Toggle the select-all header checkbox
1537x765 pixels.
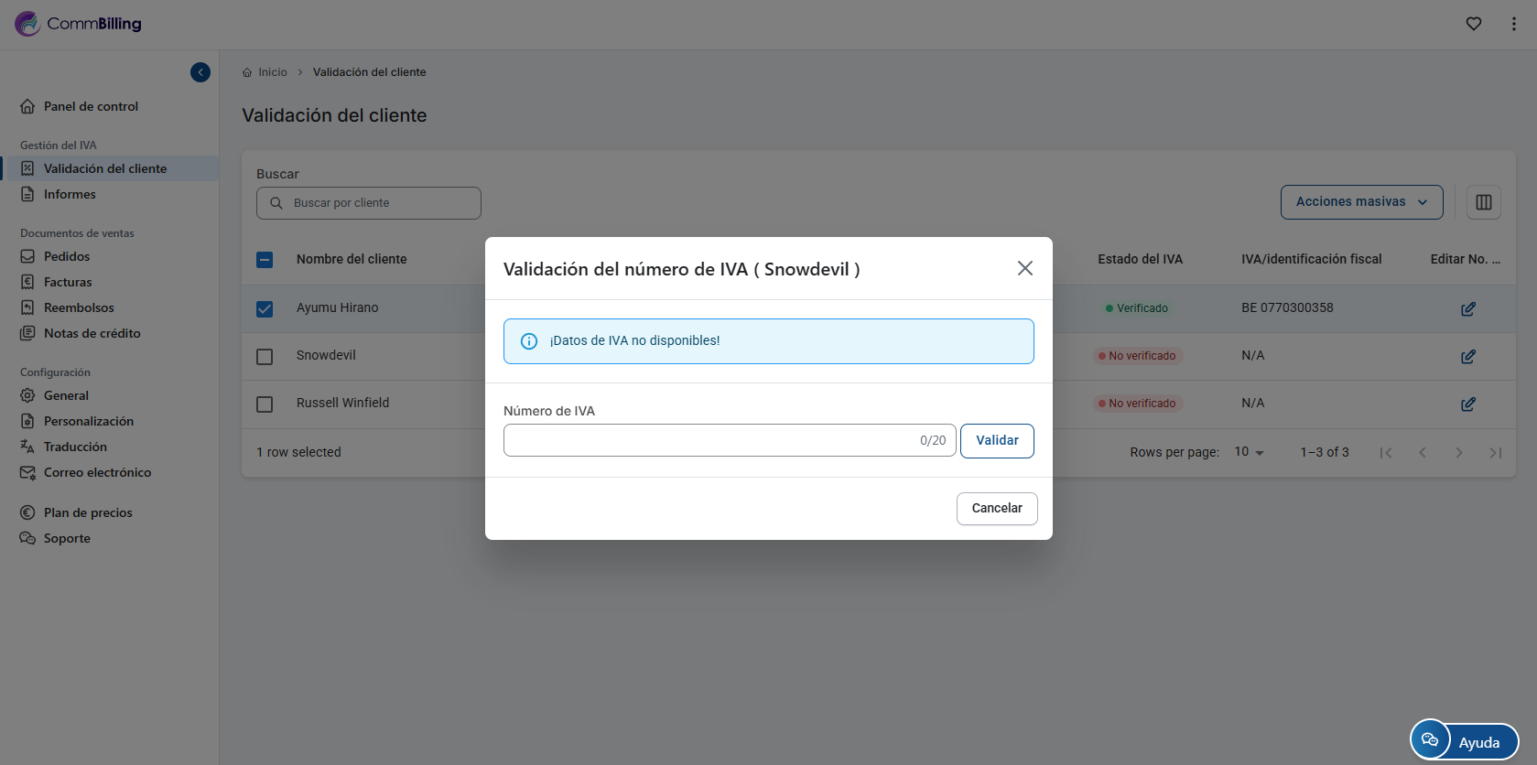(x=265, y=260)
